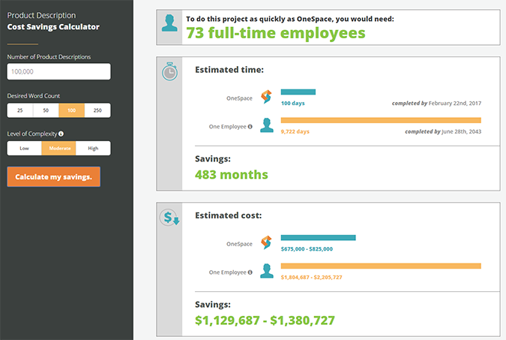
Task: Click the 'Desired Word Count' label
Action: pyautogui.click(x=34, y=95)
